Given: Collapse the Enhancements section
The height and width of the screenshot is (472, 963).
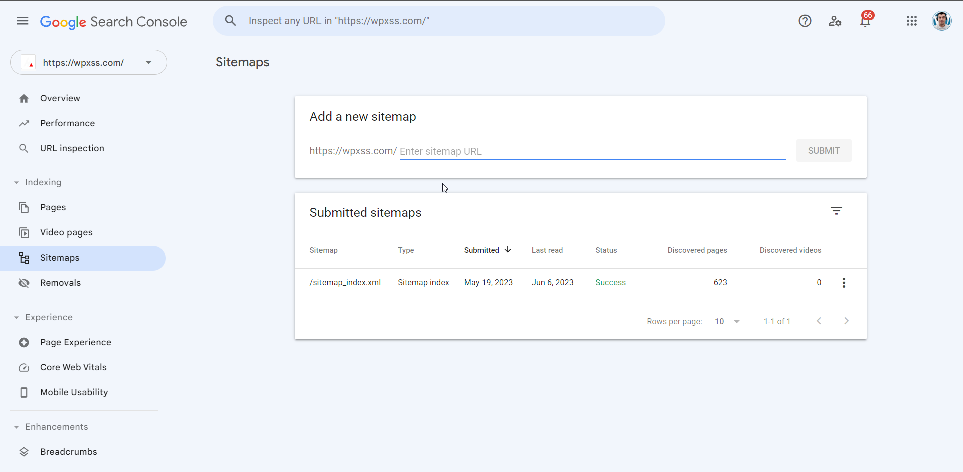Looking at the screenshot, I should point(51,427).
